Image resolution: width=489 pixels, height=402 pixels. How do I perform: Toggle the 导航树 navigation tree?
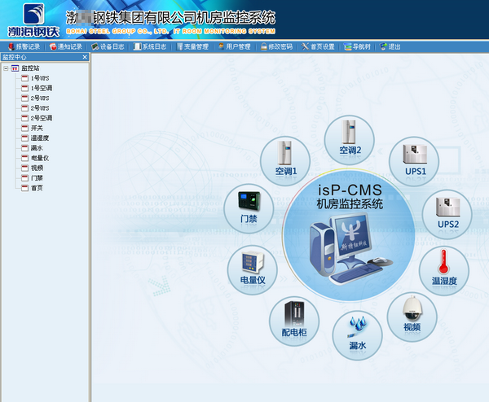(x=357, y=46)
